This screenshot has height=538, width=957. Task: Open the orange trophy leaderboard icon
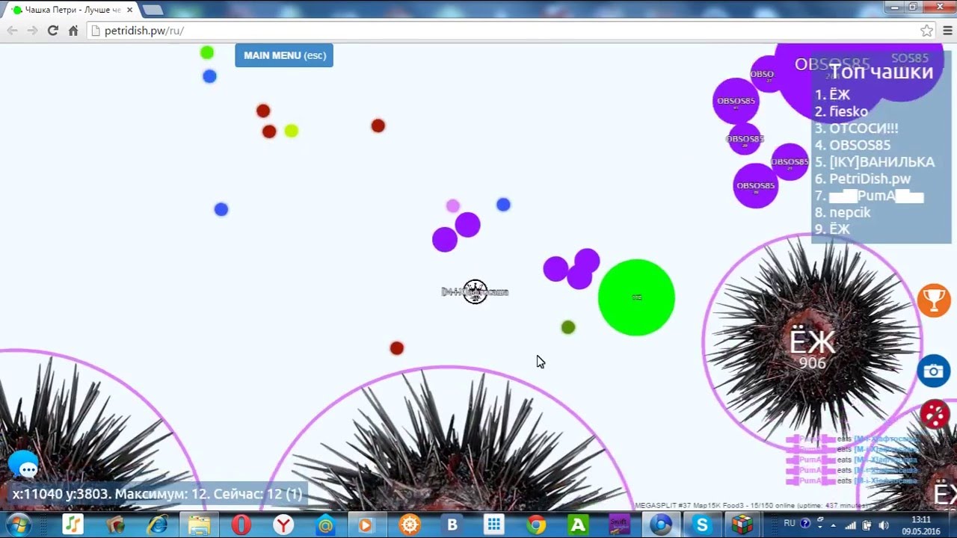(x=934, y=300)
